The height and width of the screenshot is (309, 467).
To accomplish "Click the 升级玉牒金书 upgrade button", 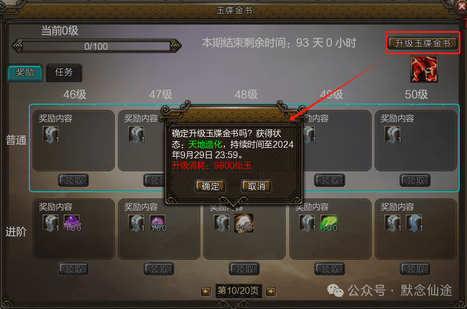I will [x=422, y=43].
